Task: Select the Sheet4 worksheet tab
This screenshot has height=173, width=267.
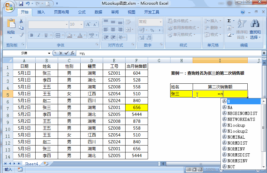Action: point(31,164)
